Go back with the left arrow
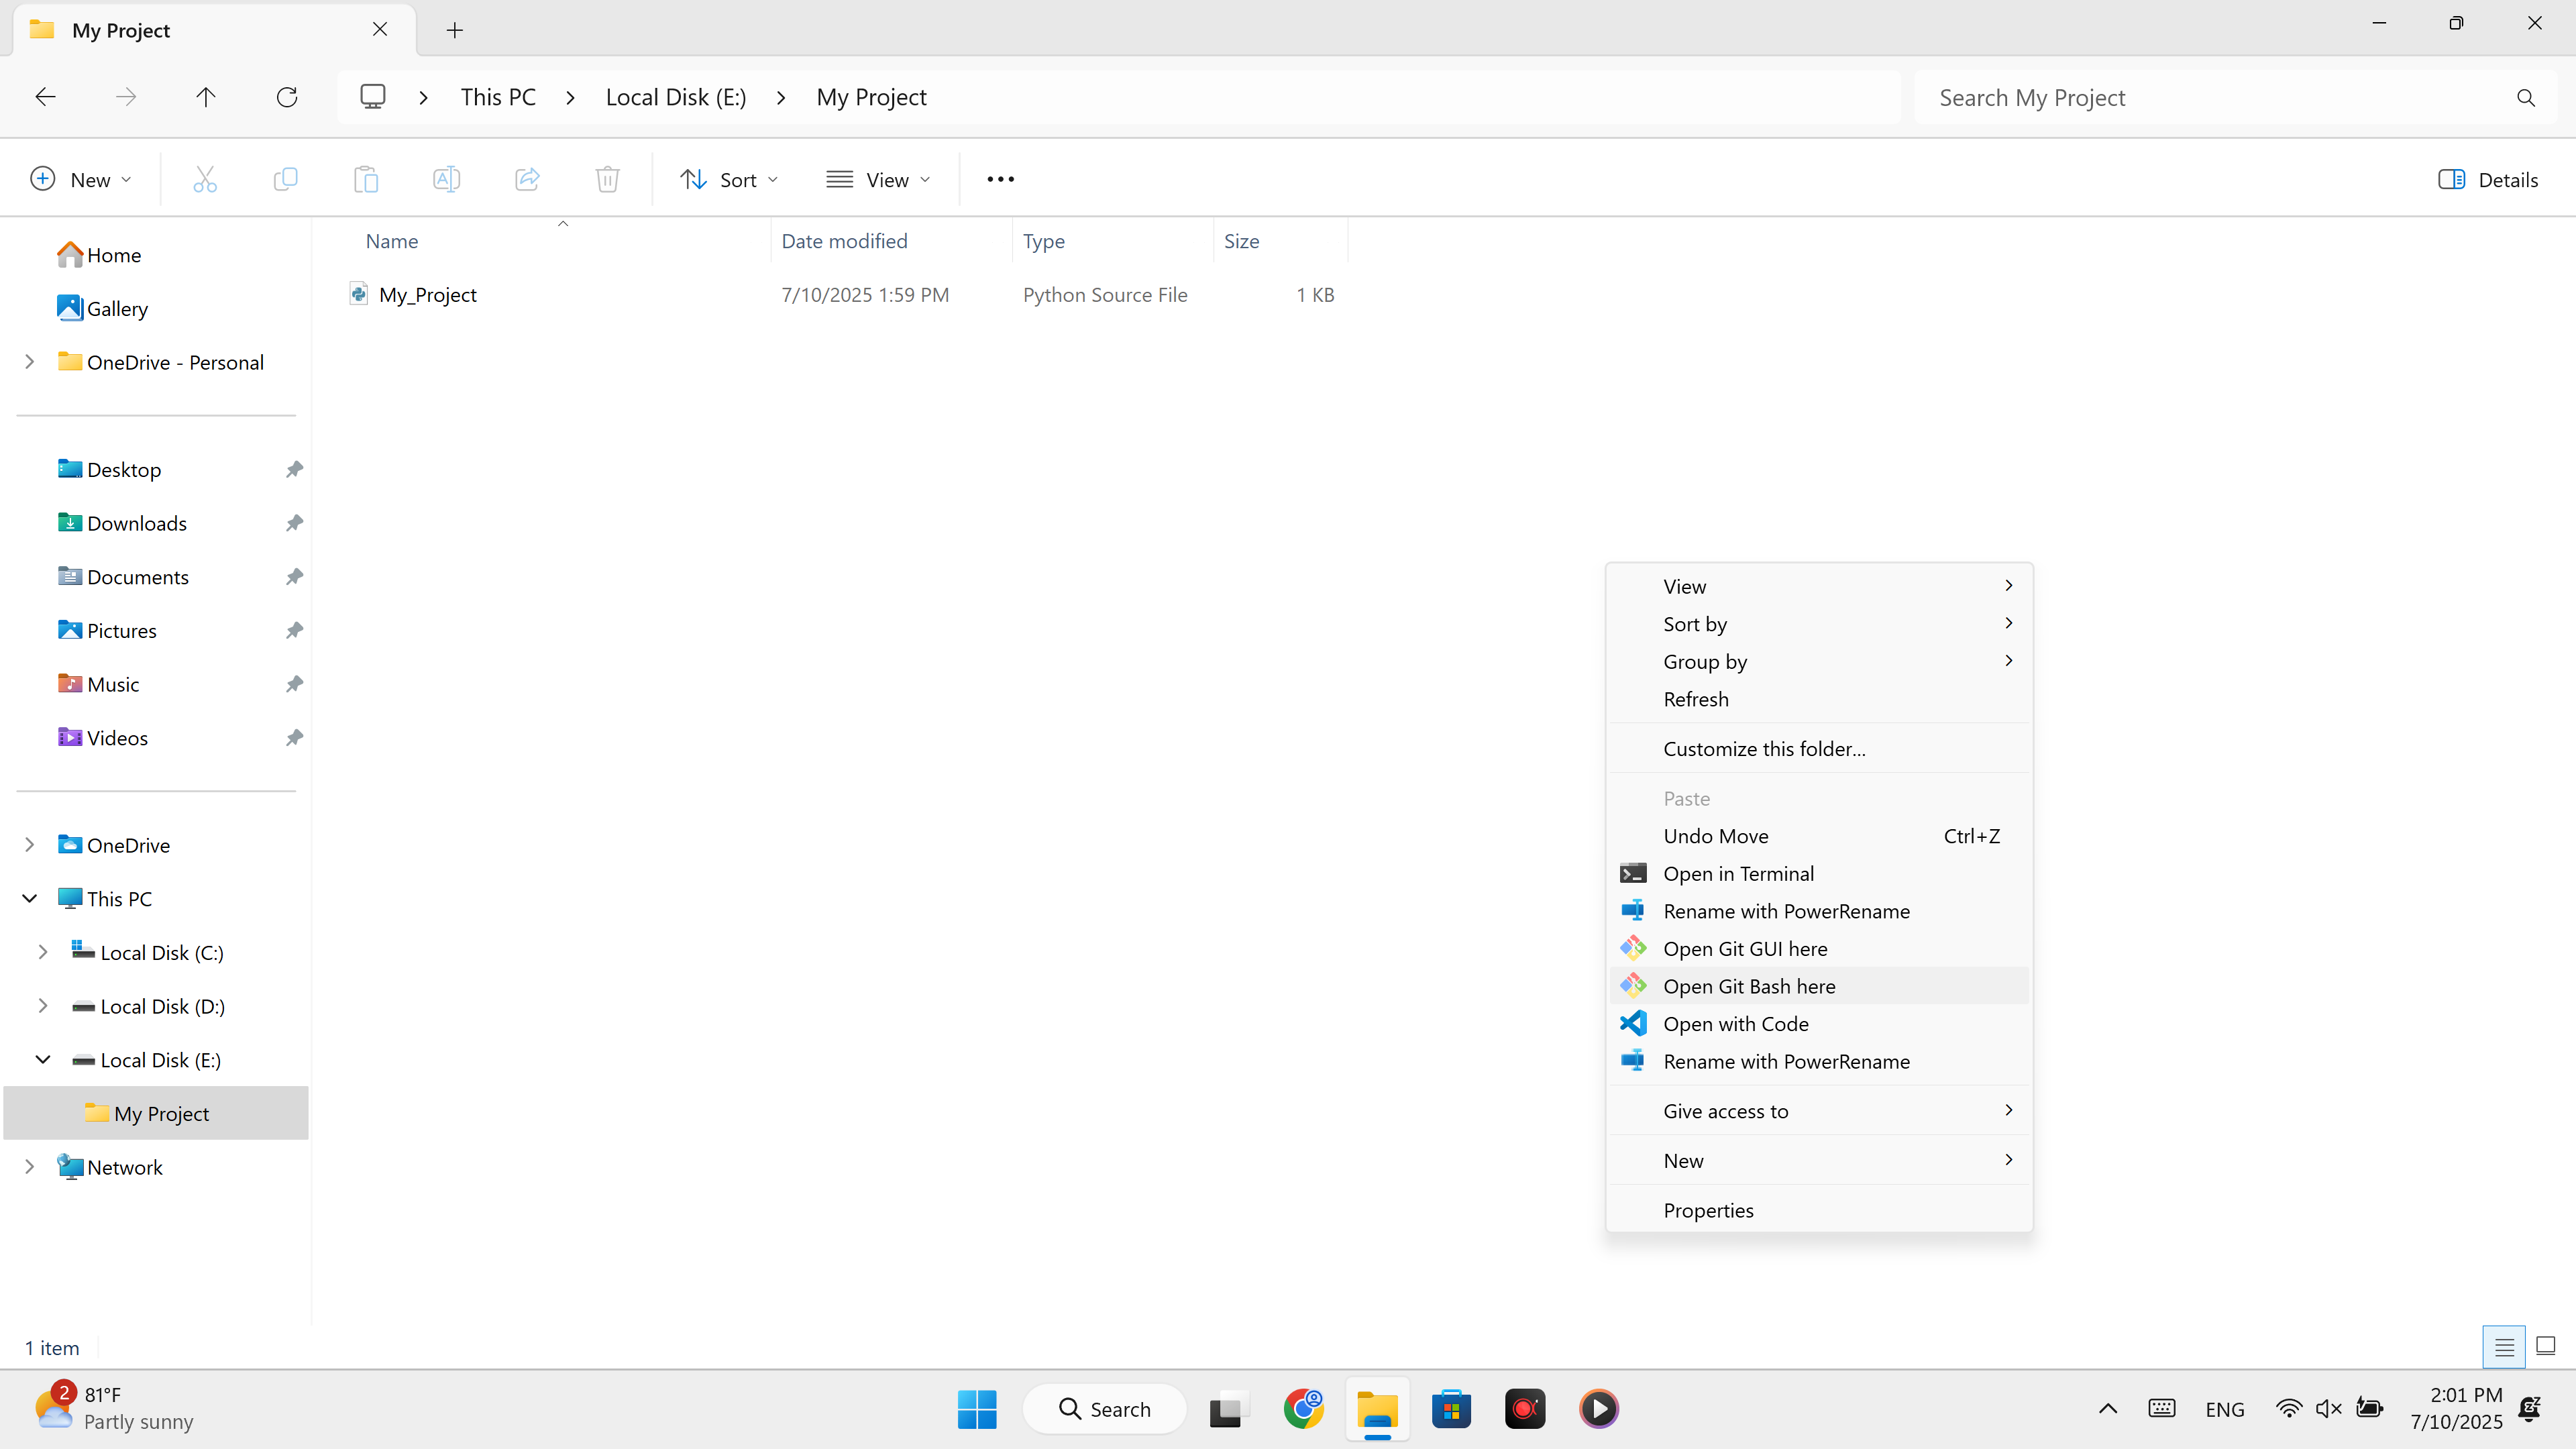Viewport: 2576px width, 1449px height. click(46, 97)
